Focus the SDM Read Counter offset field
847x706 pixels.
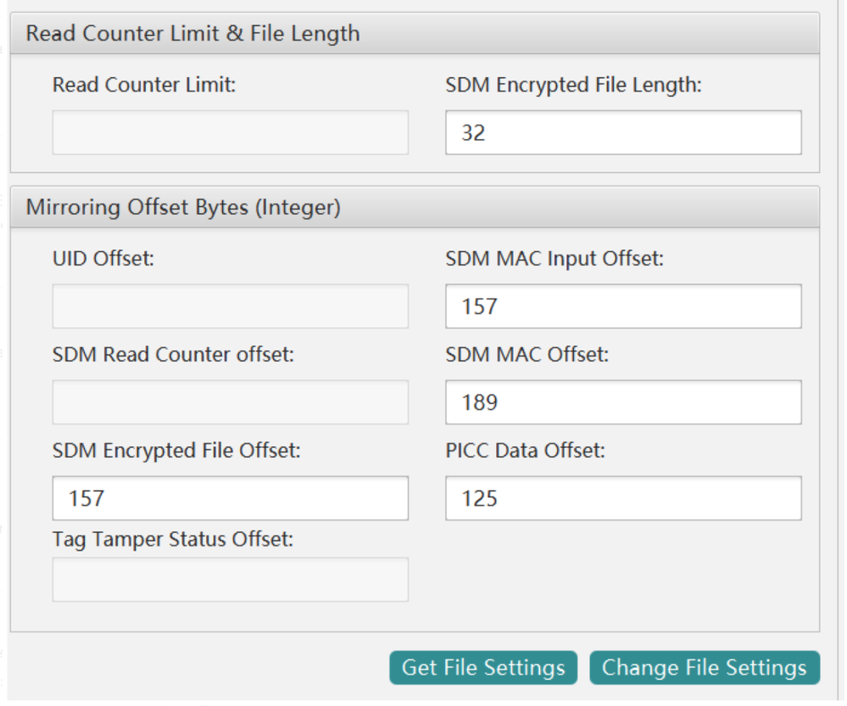pyautogui.click(x=230, y=402)
